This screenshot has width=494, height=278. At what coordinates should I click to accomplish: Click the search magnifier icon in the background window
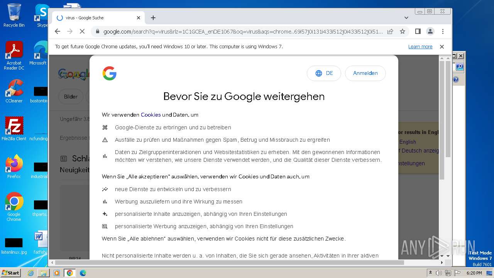(459, 67)
